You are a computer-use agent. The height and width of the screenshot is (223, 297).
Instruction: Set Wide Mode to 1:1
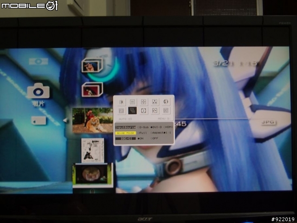pos(168,133)
